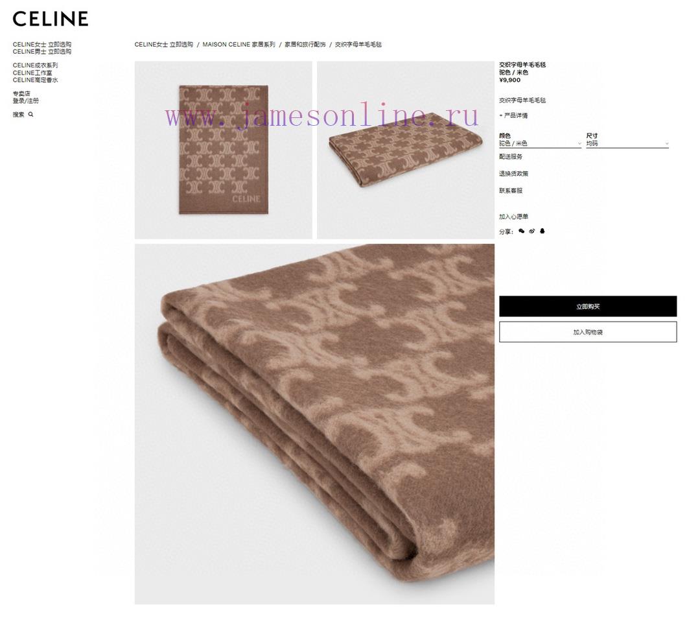
Task: Go to MAISON CELINE 家居系列 breadcrumb
Action: 239,44
